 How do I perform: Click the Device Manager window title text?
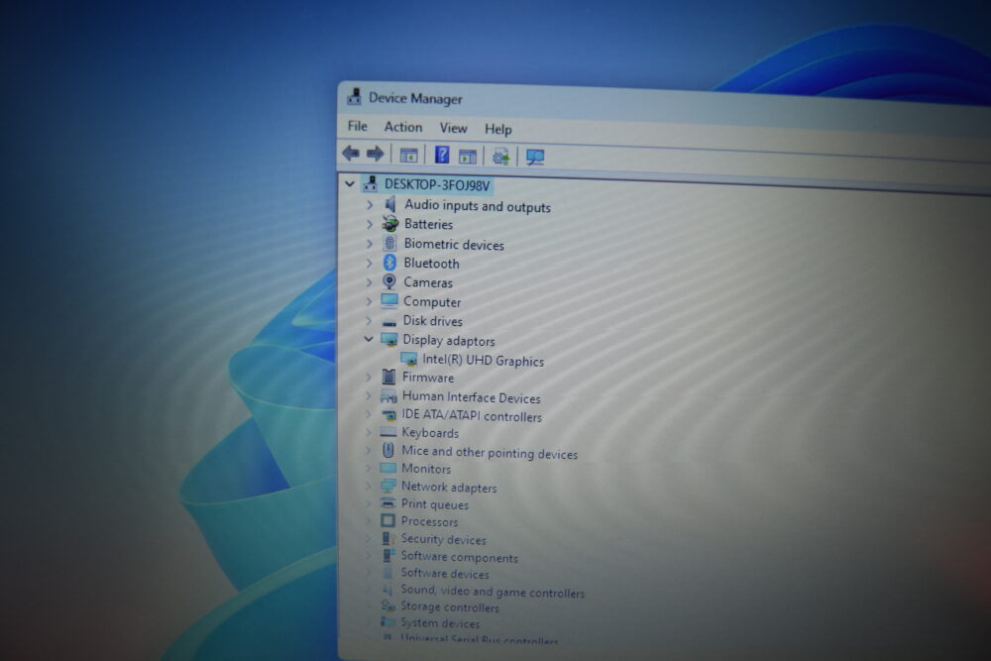(415, 98)
